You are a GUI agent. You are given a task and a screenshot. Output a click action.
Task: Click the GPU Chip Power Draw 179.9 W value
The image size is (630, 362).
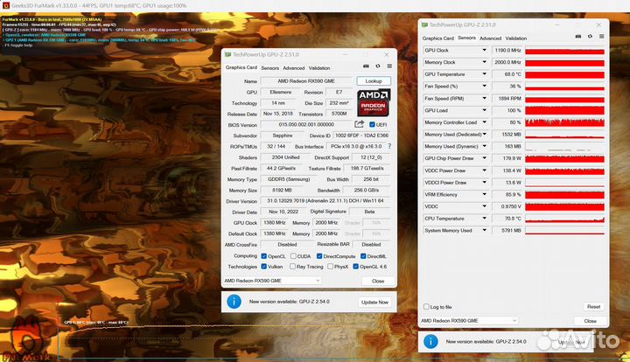click(x=507, y=158)
